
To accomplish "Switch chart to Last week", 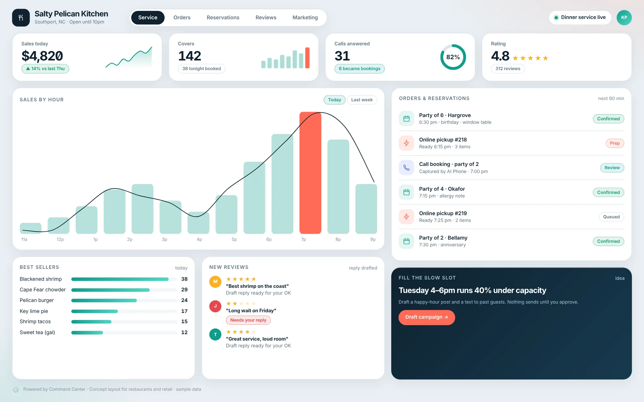I will (x=362, y=100).
